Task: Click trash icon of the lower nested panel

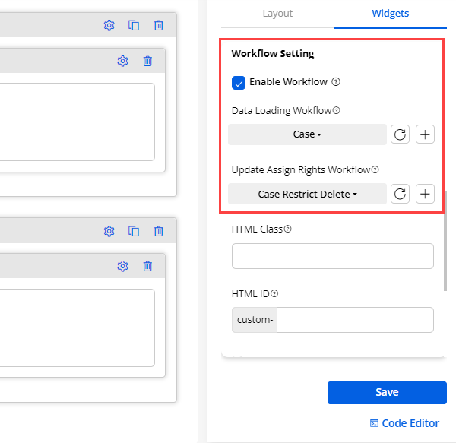Action: click(x=147, y=266)
